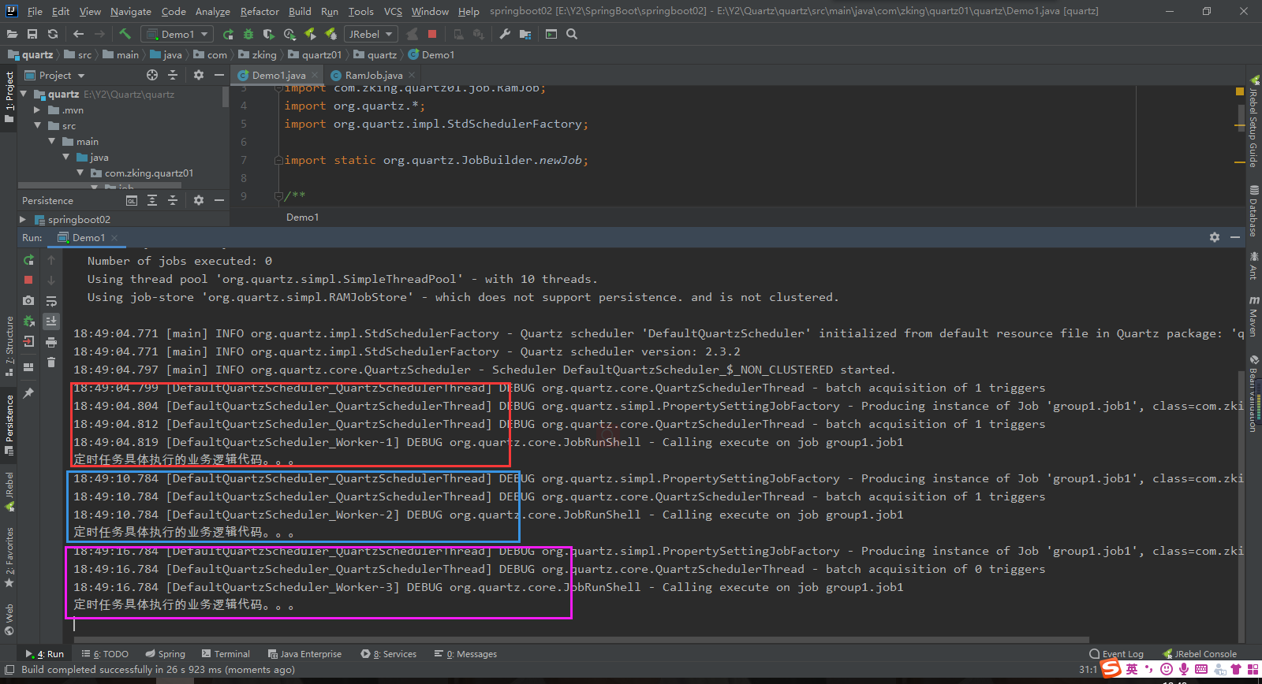Run Demo1 using the top toolbar run icon
The image size is (1262, 684).
point(228,34)
